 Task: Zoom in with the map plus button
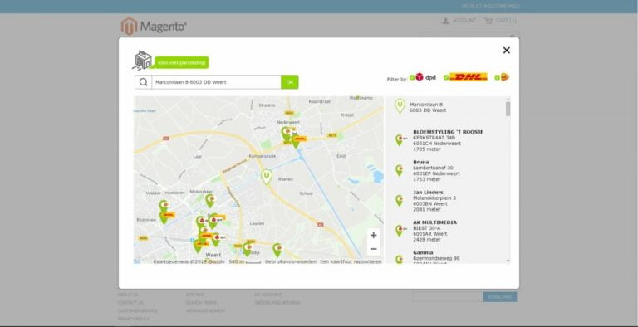pos(374,235)
